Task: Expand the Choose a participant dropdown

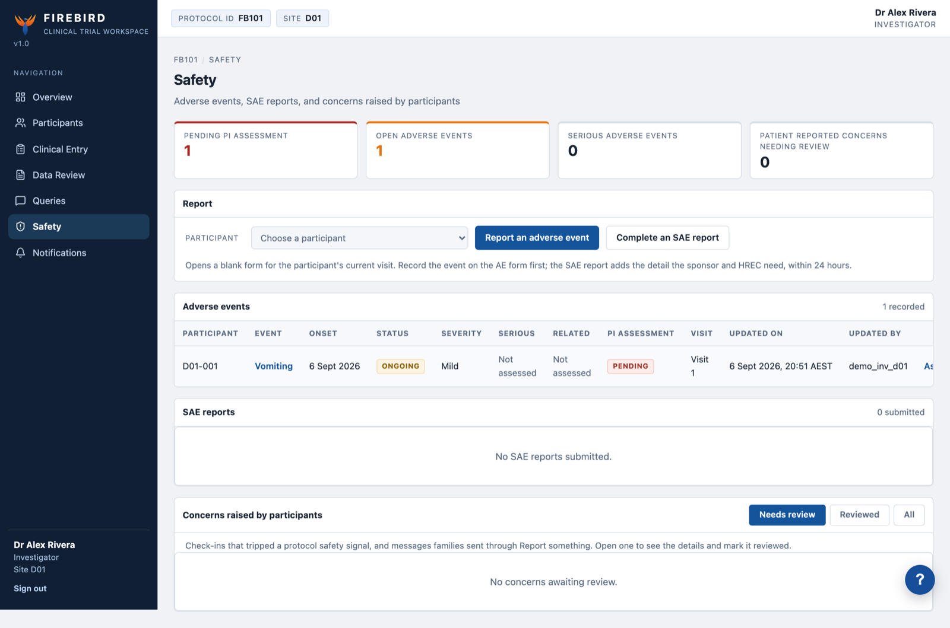Action: [359, 238]
